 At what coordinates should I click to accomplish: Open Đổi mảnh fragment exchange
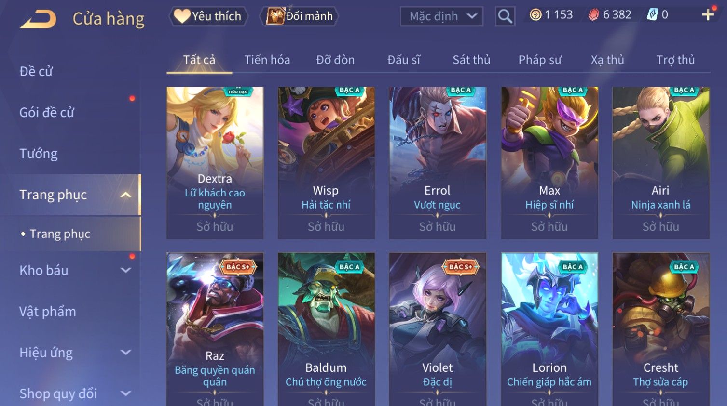299,16
